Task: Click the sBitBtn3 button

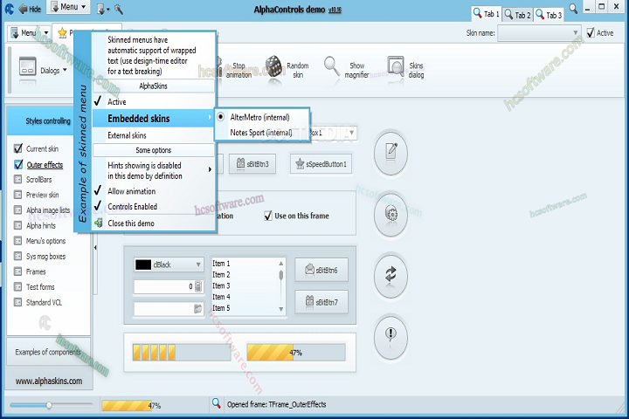Action: [252, 163]
